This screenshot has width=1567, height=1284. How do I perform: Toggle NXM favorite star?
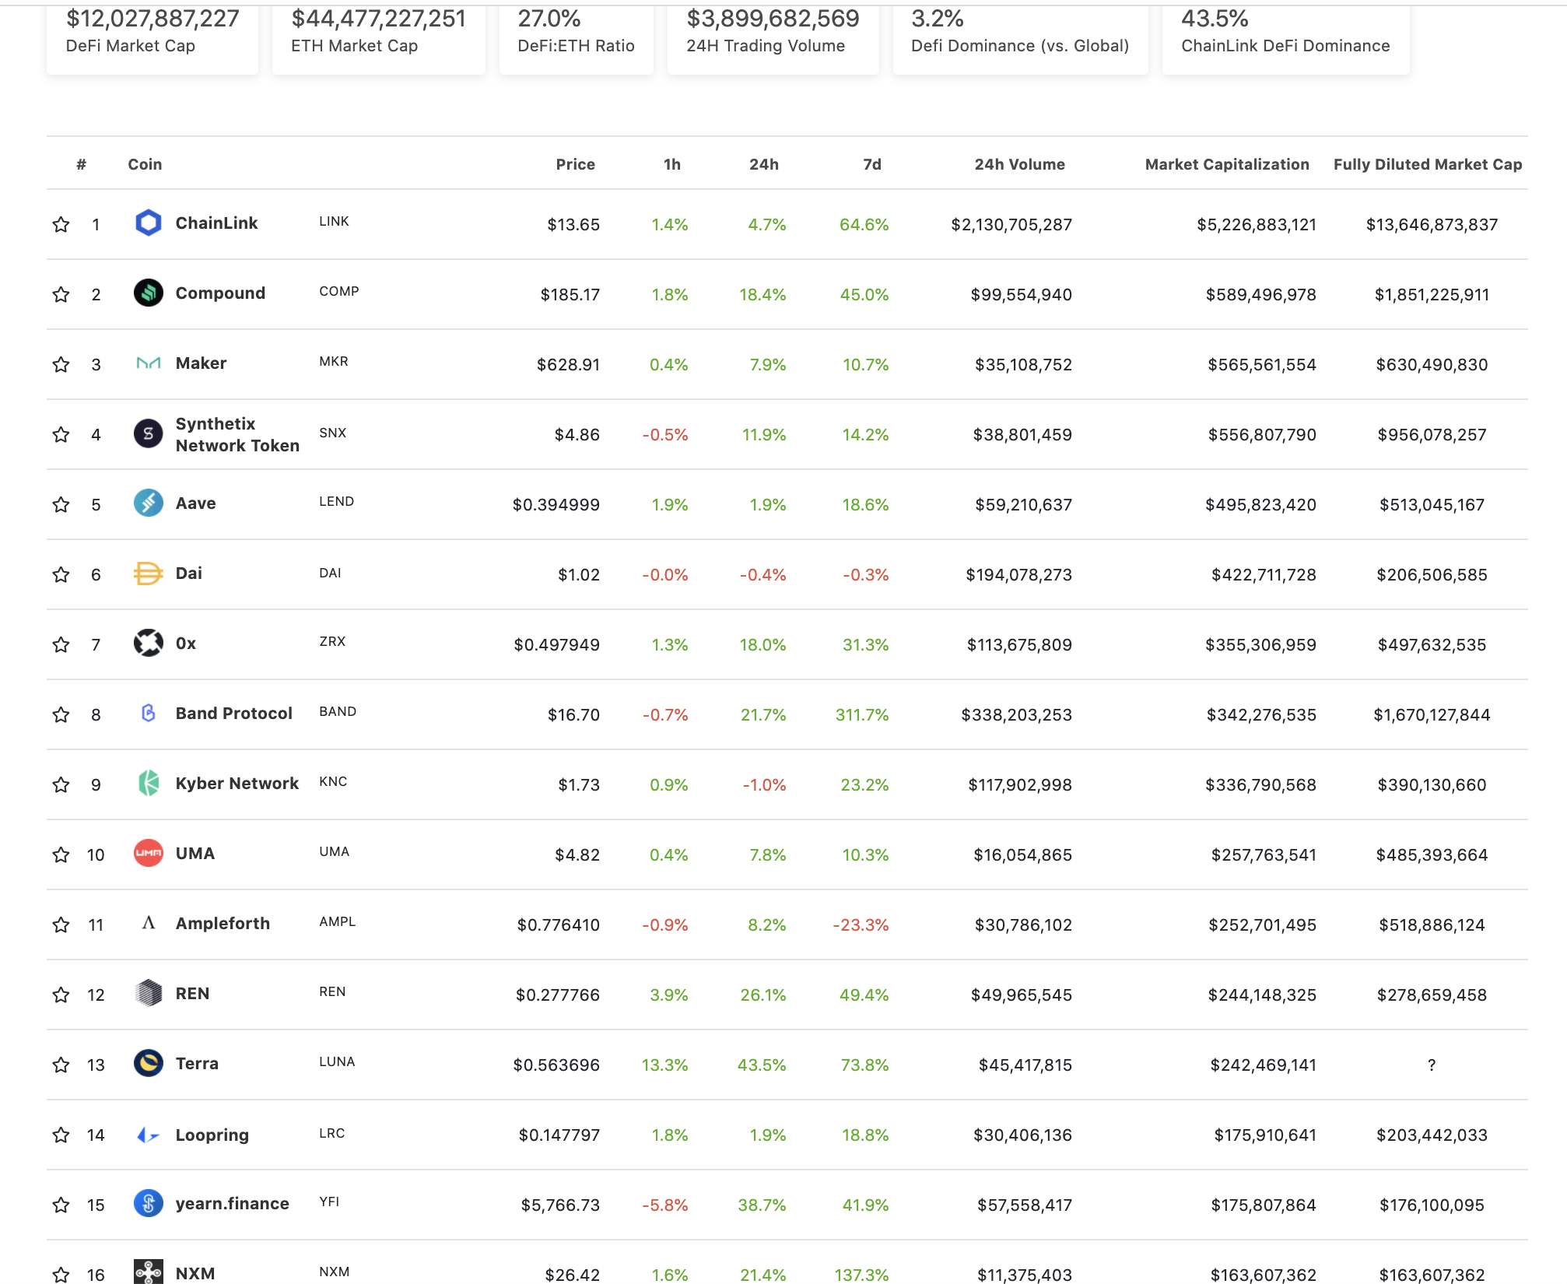click(61, 1275)
